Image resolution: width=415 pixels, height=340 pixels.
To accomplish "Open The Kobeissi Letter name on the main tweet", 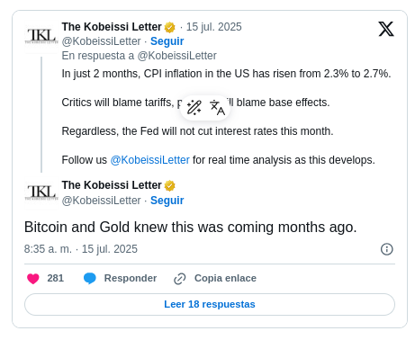I will click(x=112, y=185).
